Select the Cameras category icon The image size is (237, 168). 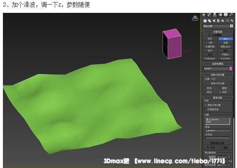(218, 21)
